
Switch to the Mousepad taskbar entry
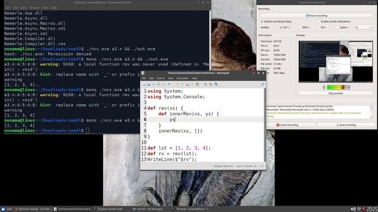[73, 210]
